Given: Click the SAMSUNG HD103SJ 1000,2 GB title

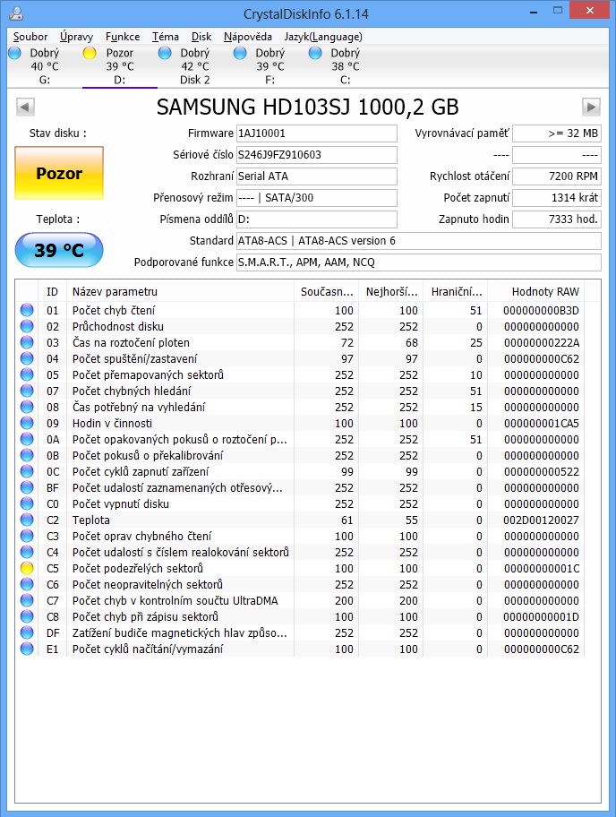Looking at the screenshot, I should click(x=308, y=107).
